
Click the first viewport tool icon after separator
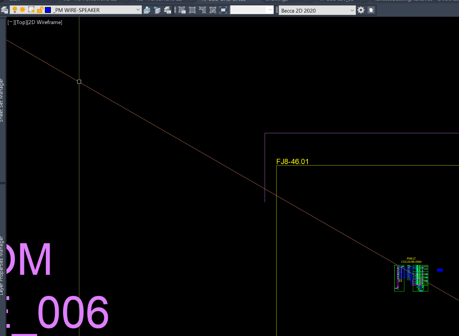pyautogui.click(x=182, y=10)
